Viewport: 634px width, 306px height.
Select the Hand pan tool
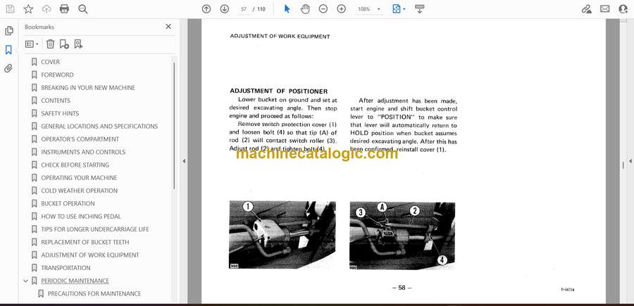[x=305, y=9]
